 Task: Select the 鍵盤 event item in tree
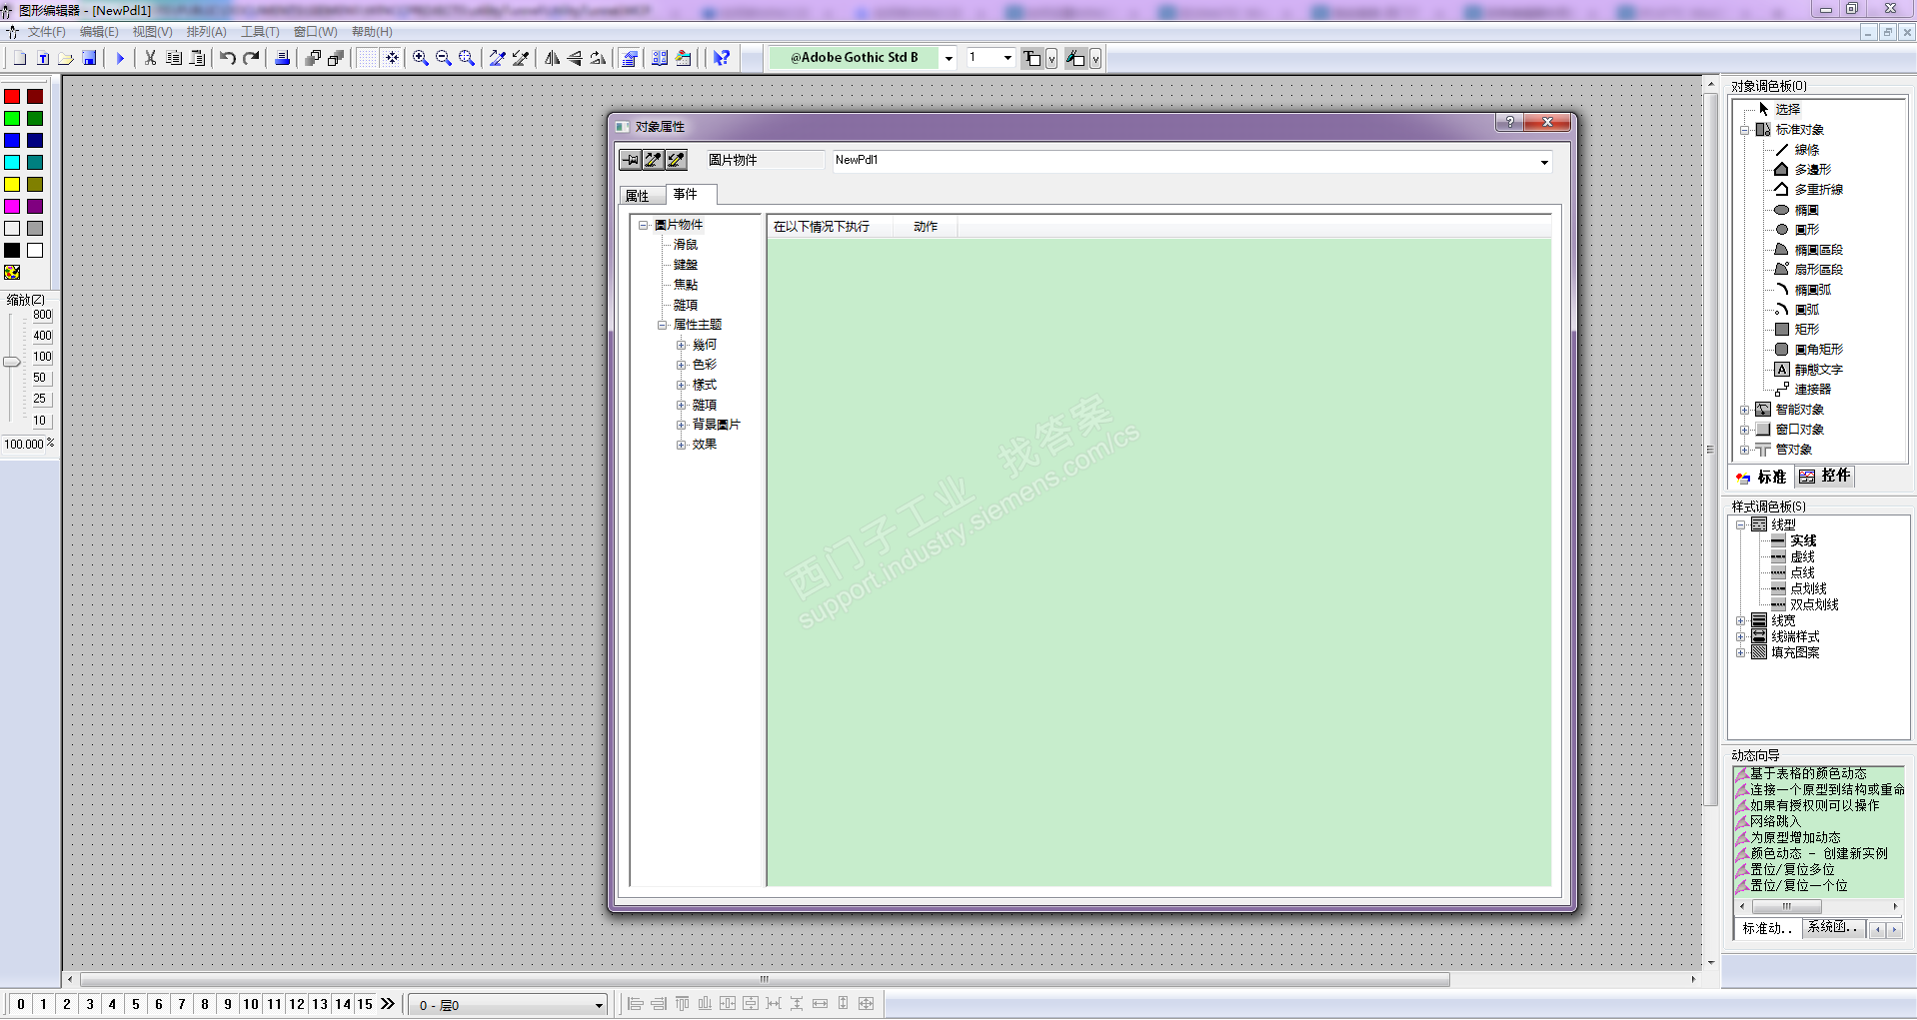pyautogui.click(x=686, y=265)
